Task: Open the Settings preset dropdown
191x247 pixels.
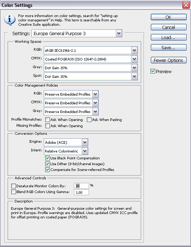Action: tap(77, 33)
